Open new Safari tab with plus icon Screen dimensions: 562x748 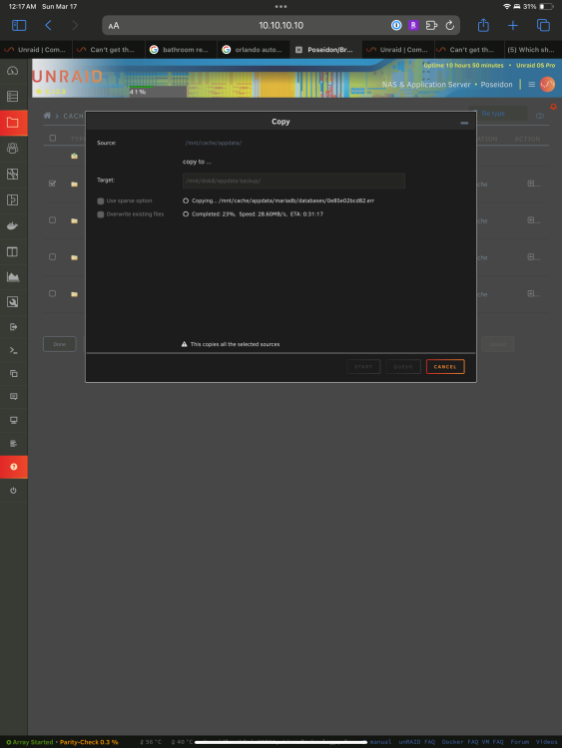point(513,25)
